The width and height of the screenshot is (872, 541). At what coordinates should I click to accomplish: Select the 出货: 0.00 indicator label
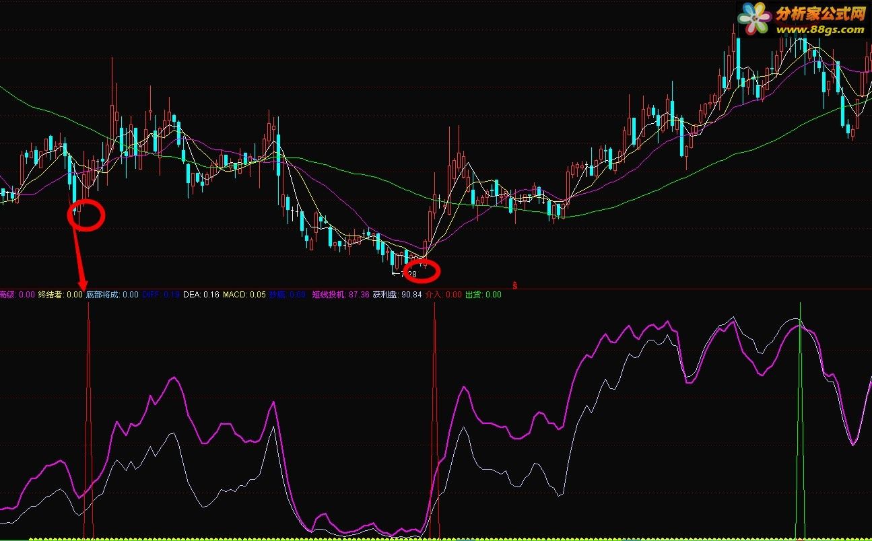point(483,294)
